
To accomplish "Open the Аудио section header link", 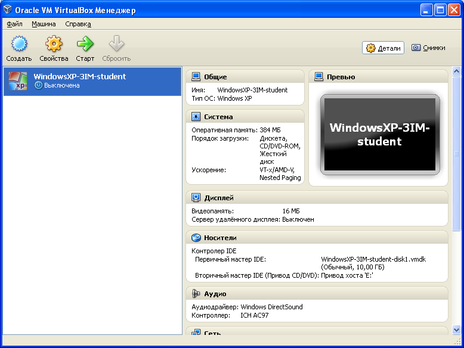I will 215,294.
